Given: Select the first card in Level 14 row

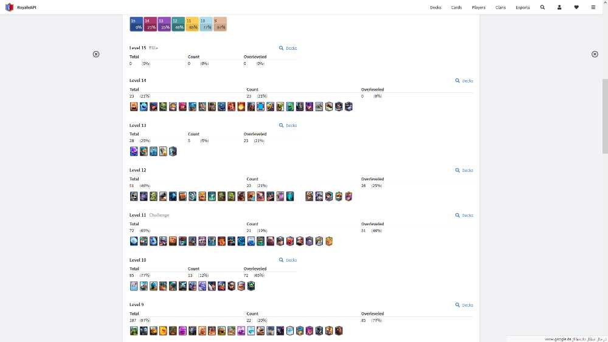Looking at the screenshot, I should [x=134, y=106].
